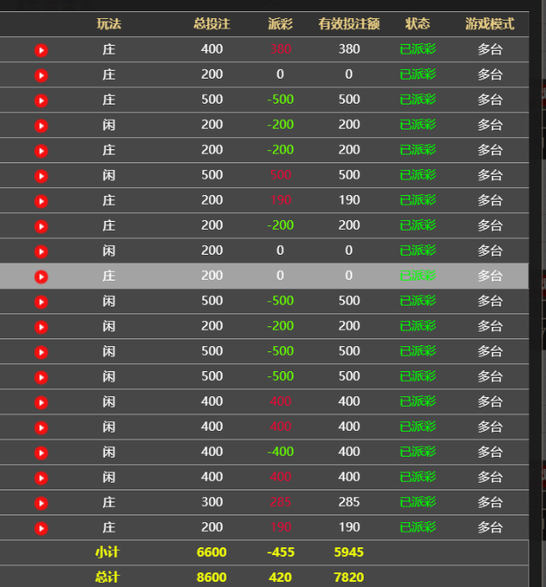The width and height of the screenshot is (546, 587).
Task: Play the video for 闲 200 with 0 payout
Action: 41,251
